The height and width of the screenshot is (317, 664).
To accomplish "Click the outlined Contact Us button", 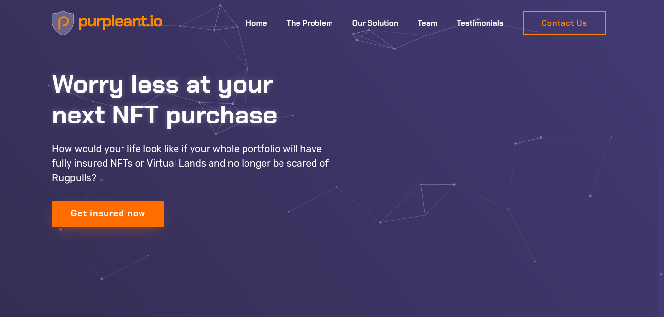I will (x=564, y=23).
